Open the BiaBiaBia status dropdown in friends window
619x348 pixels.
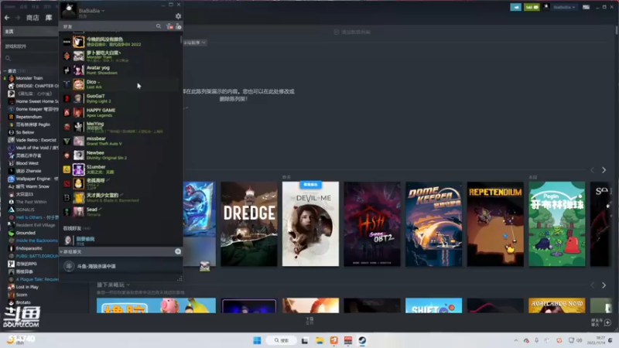[x=104, y=11]
